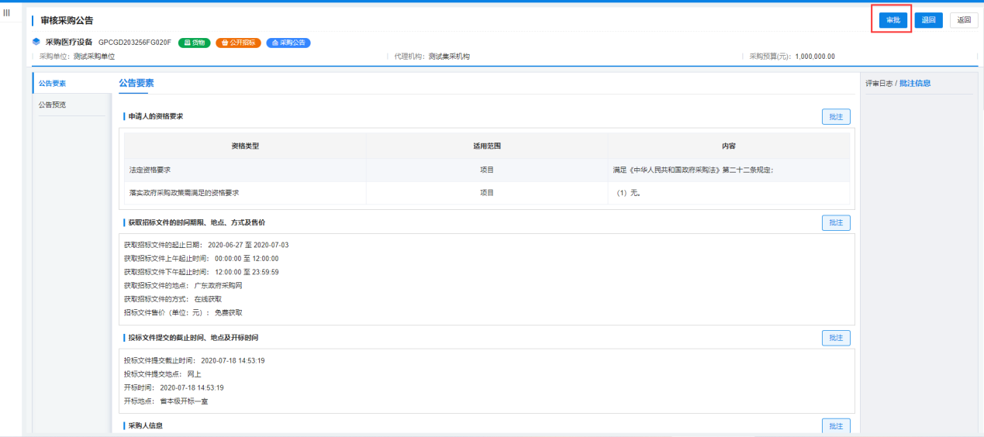Viewport: 984px width, 437px height.
Task: Click the sidebar collapse icon at top-left
Action: tap(7, 13)
